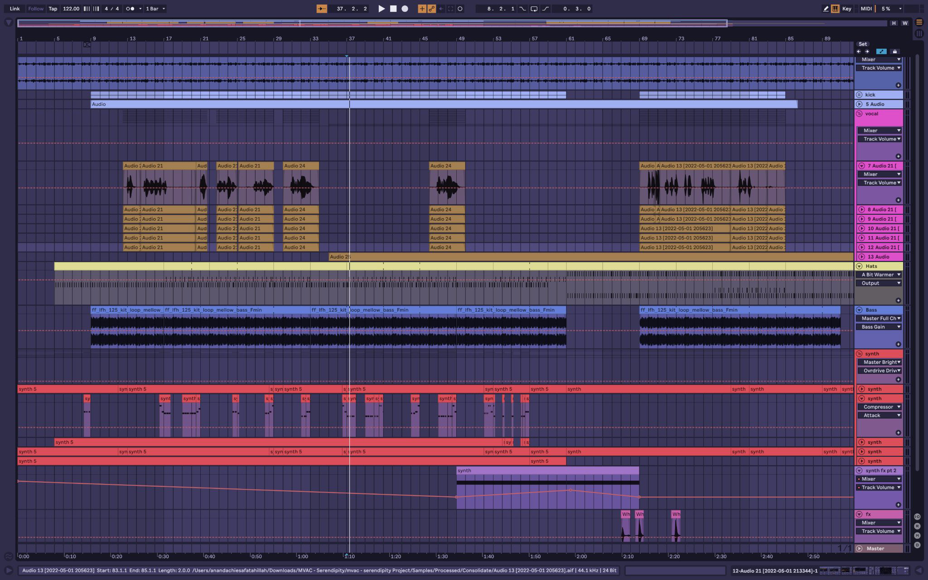Click the Link button
This screenshot has width=928, height=580.
tap(14, 9)
